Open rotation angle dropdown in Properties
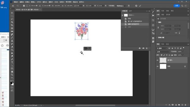Screen dimensions: 190x107 [x=169, y=33]
